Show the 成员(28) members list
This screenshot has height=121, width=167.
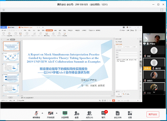click(x=89, y=115)
